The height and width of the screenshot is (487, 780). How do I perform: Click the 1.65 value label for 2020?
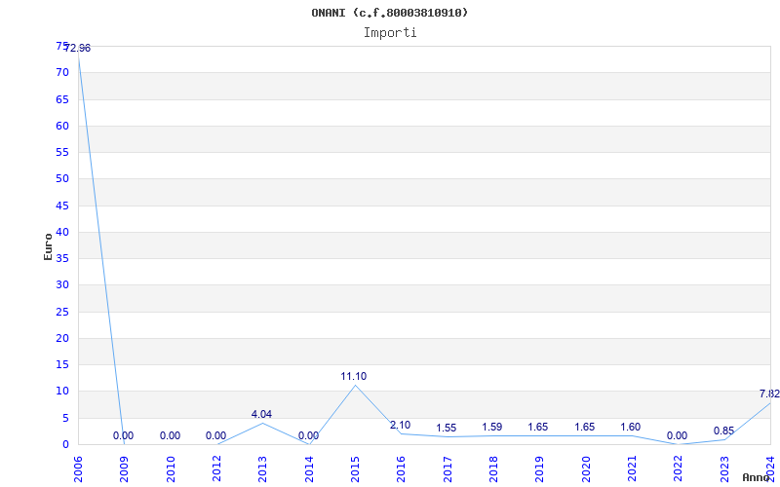click(x=584, y=427)
